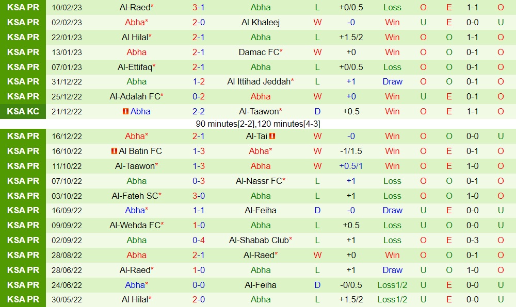The image size is (516, 307).
Task: Click the KSA PR badge in the 10/02/23 row
Action: tap(23, 7)
